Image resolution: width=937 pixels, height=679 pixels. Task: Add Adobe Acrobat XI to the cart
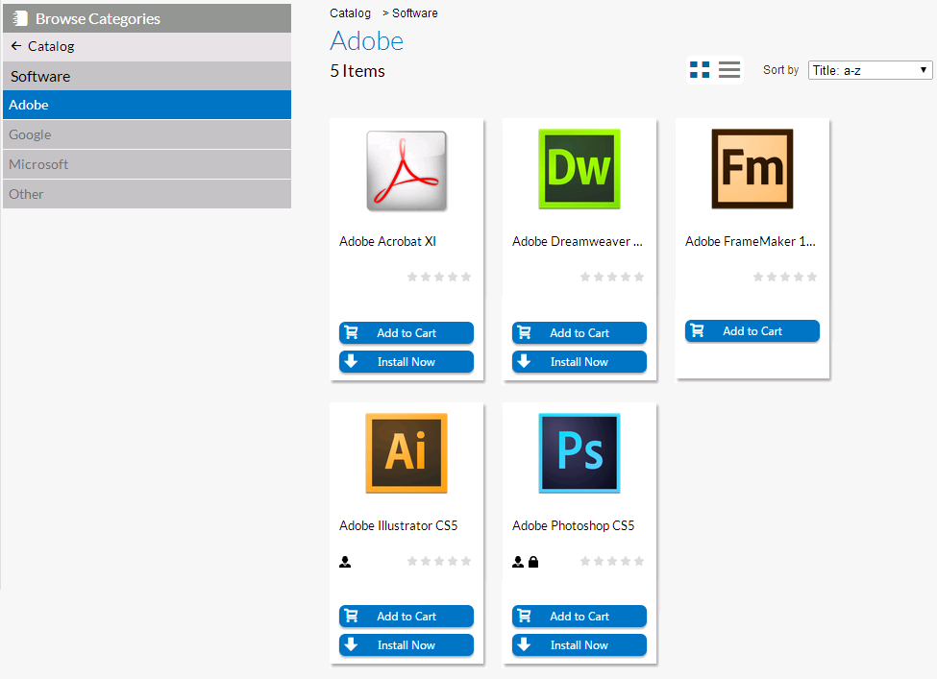point(406,332)
